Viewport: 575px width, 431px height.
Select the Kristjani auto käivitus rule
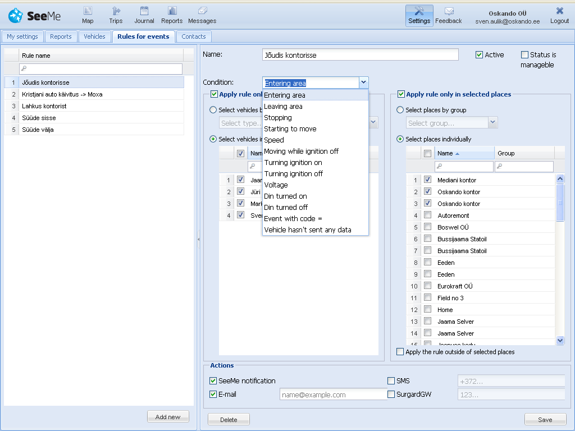pos(94,94)
